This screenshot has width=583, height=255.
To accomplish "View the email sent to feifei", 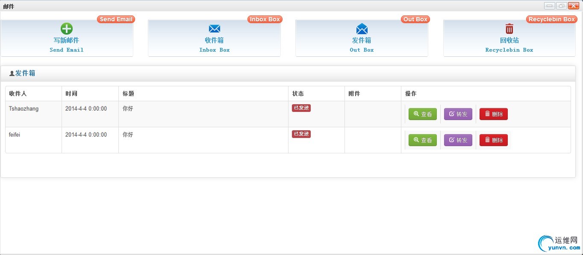I will tap(423, 140).
